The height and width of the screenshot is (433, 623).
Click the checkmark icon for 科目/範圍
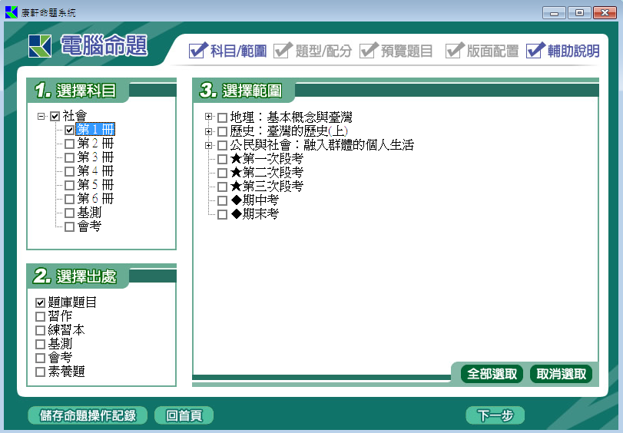click(197, 51)
